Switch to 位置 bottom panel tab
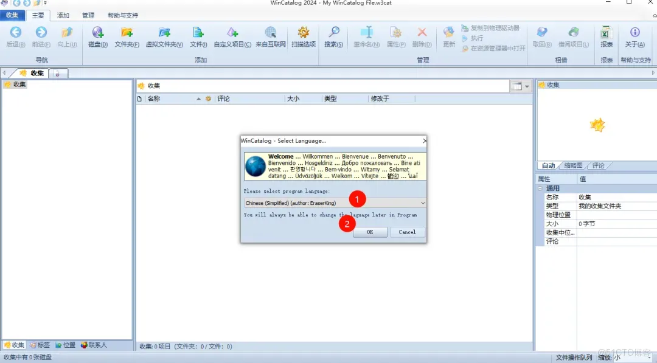 pyautogui.click(x=65, y=345)
